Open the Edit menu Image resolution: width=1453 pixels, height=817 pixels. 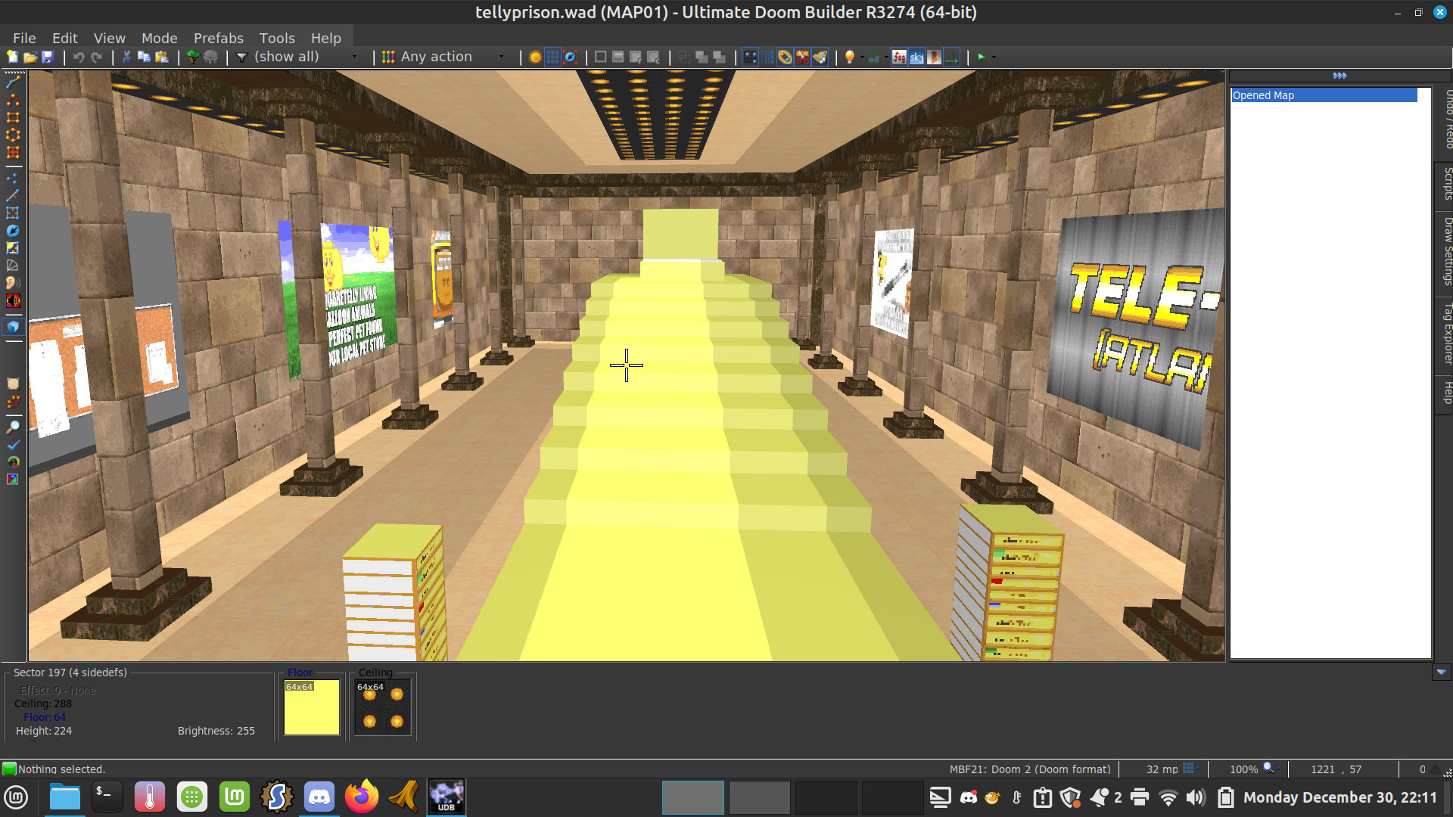click(x=65, y=38)
